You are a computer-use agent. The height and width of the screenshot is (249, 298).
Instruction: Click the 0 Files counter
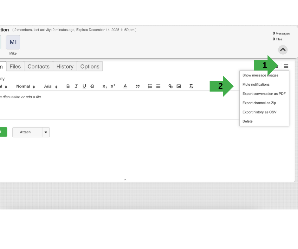tap(277, 39)
